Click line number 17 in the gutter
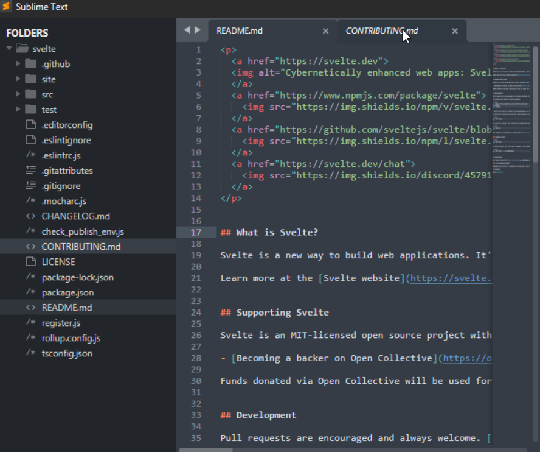Image resolution: width=540 pixels, height=452 pixels. 196,233
